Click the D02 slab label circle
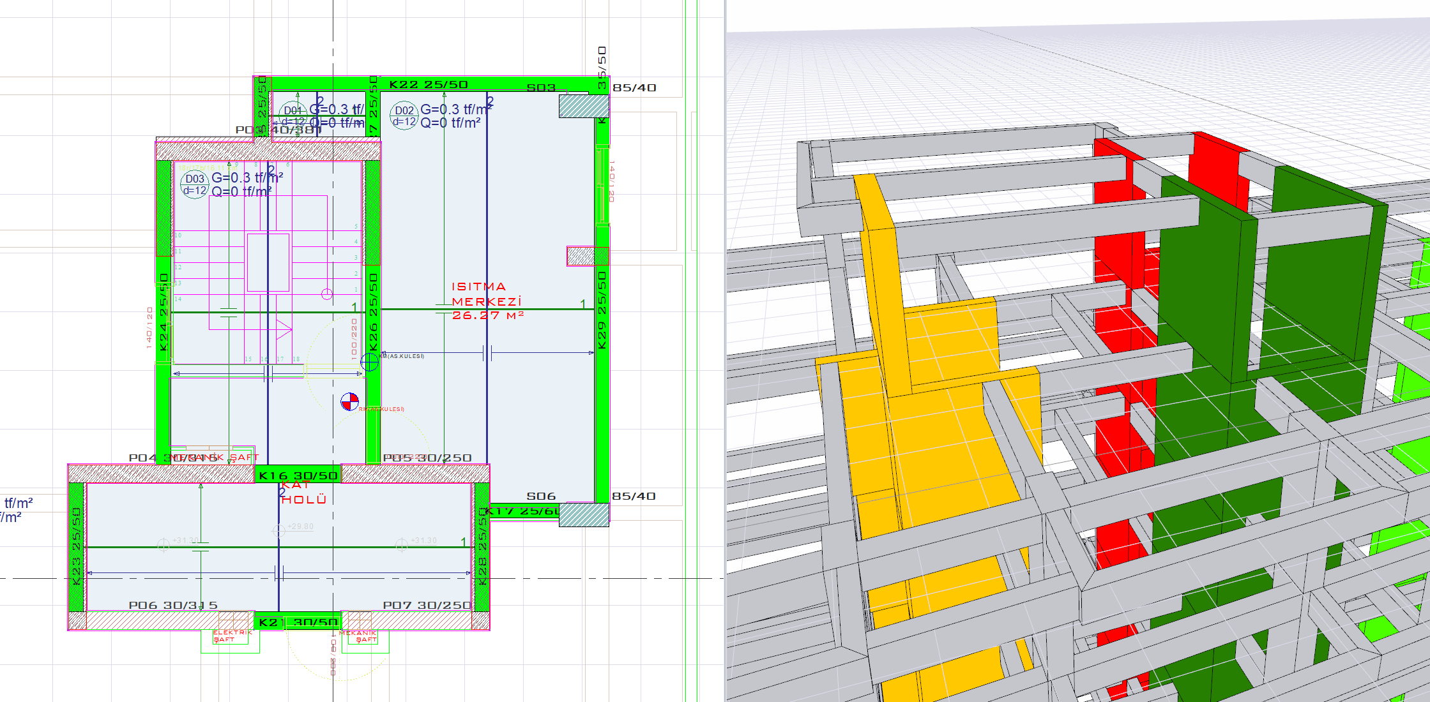Viewport: 1430px width, 702px height. 404,116
